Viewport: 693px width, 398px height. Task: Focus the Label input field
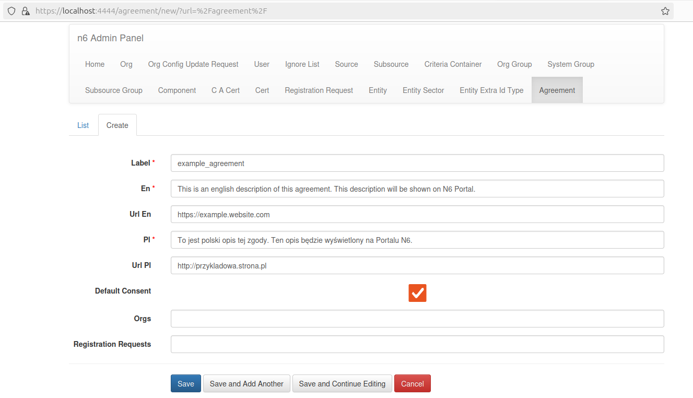click(x=417, y=163)
